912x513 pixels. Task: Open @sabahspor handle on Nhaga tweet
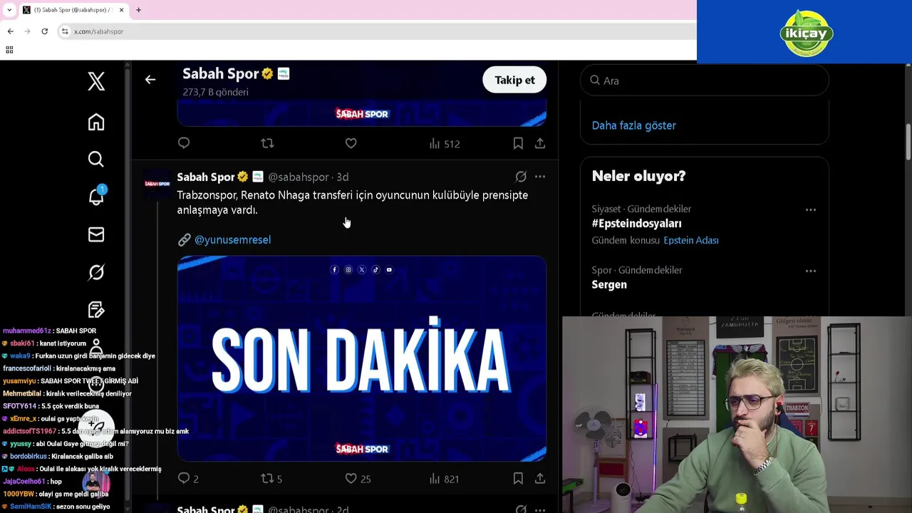298,177
